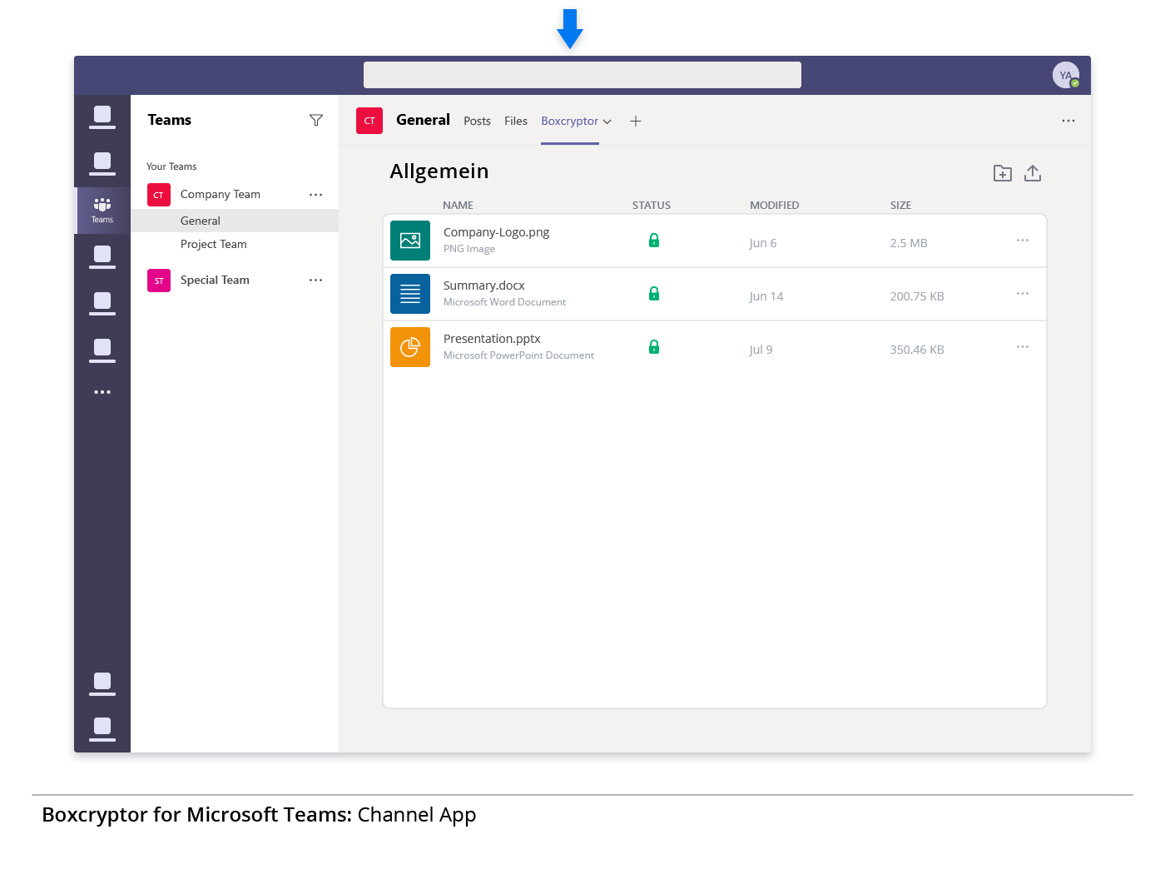Click the Jul 9 modified date
Screen dimensions: 1165x874
pyautogui.click(x=761, y=350)
